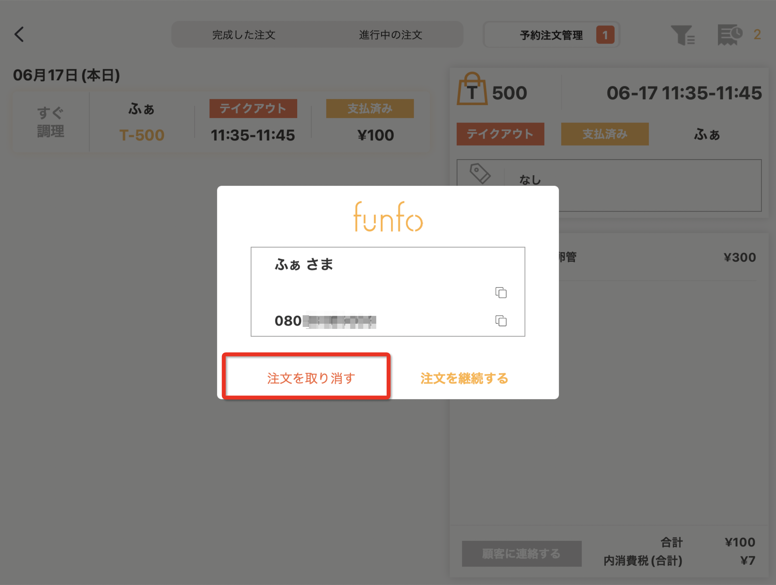Click the funfo logo in dialog
The height and width of the screenshot is (585, 776).
[388, 216]
